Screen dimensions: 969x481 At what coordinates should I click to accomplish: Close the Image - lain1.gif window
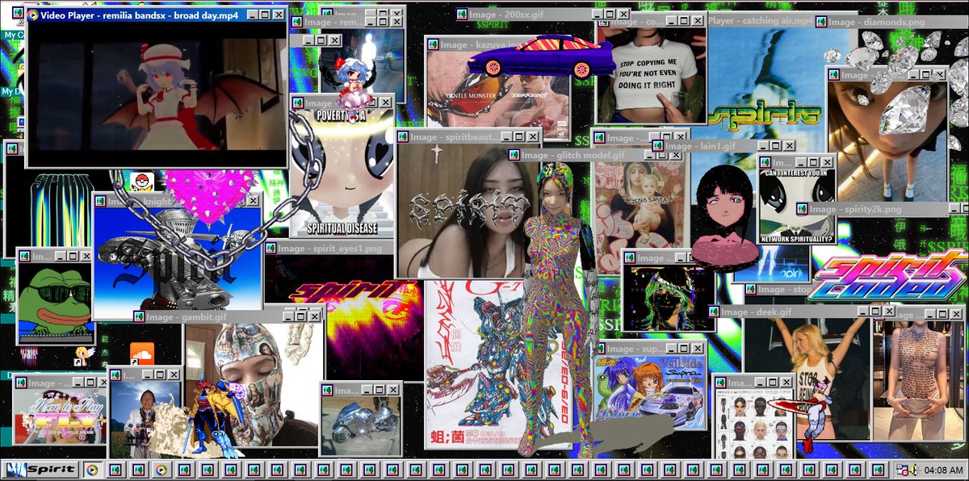(791, 146)
